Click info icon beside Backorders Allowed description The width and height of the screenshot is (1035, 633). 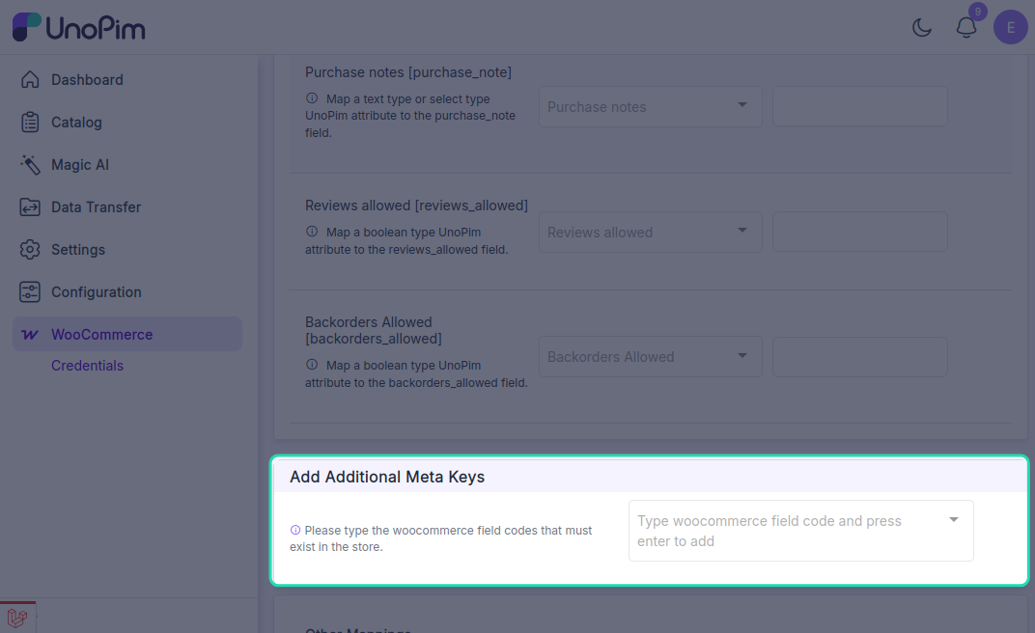point(312,365)
